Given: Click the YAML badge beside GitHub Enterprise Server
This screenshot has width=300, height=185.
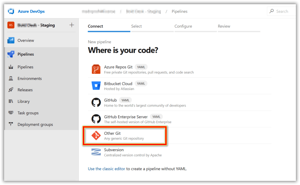Looking at the screenshot, I should [x=156, y=117].
